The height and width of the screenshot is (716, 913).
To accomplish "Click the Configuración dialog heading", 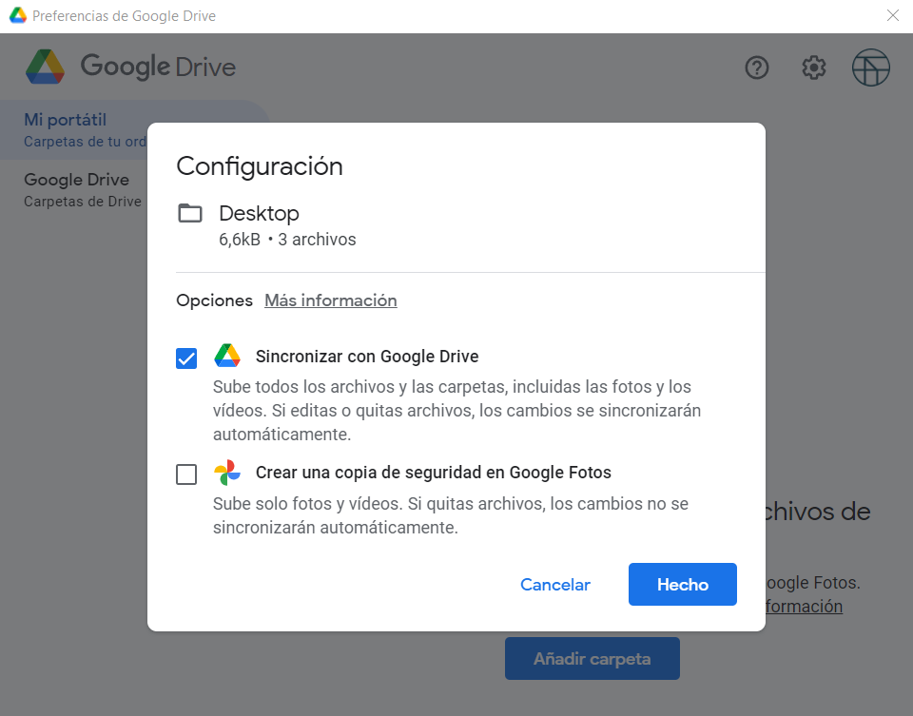I will [260, 166].
